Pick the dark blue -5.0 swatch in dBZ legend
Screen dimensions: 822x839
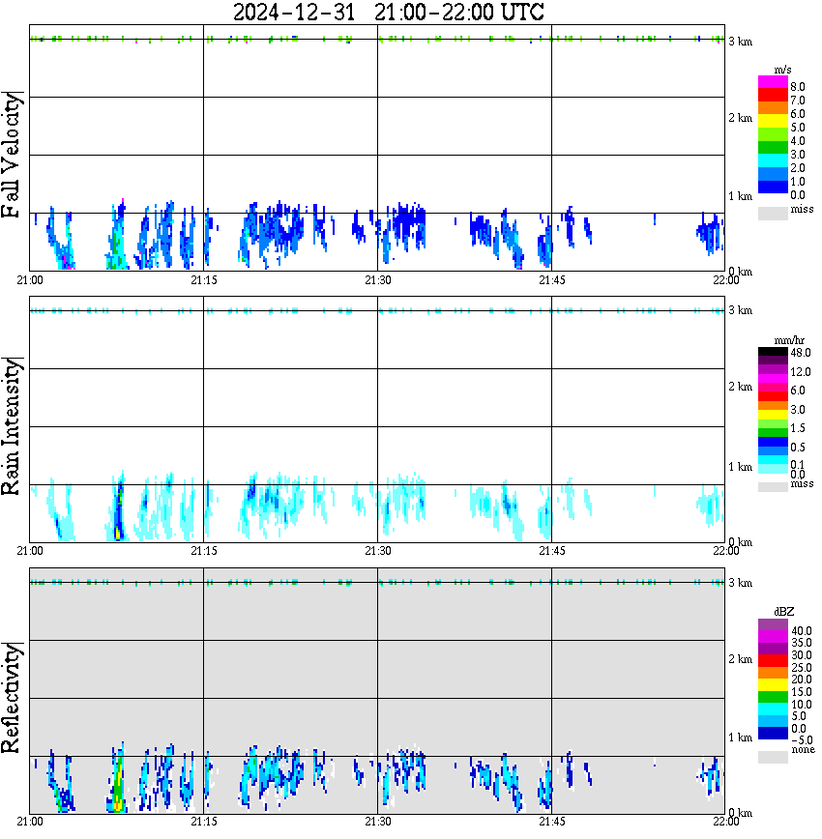coord(773,733)
